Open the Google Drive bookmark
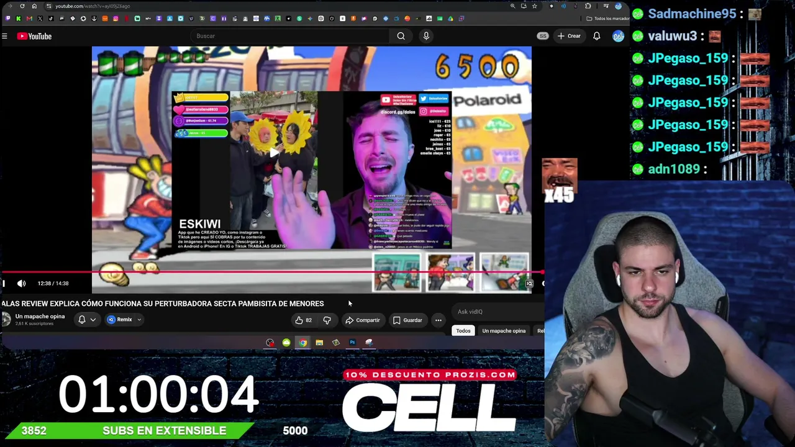 point(450,19)
